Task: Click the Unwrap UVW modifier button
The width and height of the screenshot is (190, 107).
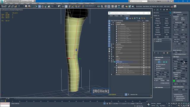Action: (x=158, y=23)
